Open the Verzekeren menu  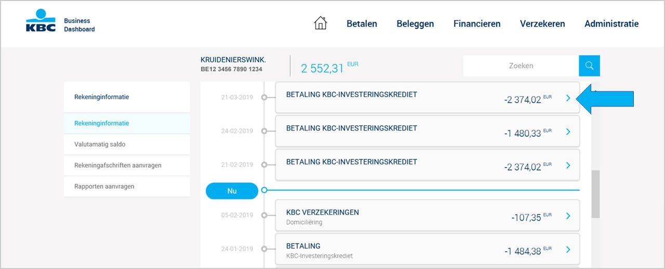(x=542, y=23)
